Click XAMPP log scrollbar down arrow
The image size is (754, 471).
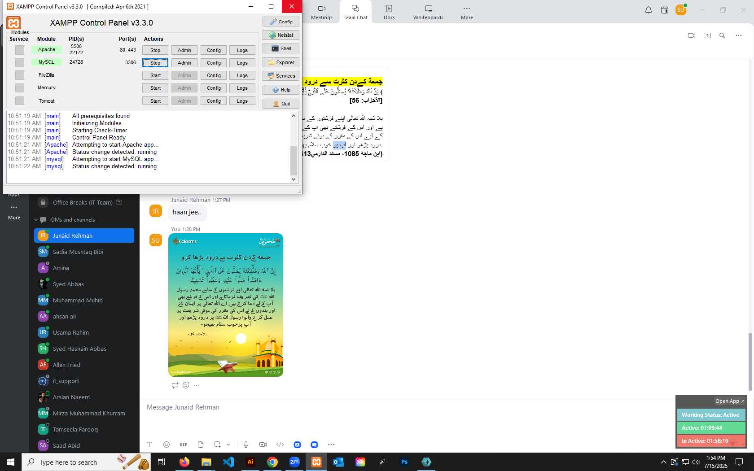click(x=294, y=179)
